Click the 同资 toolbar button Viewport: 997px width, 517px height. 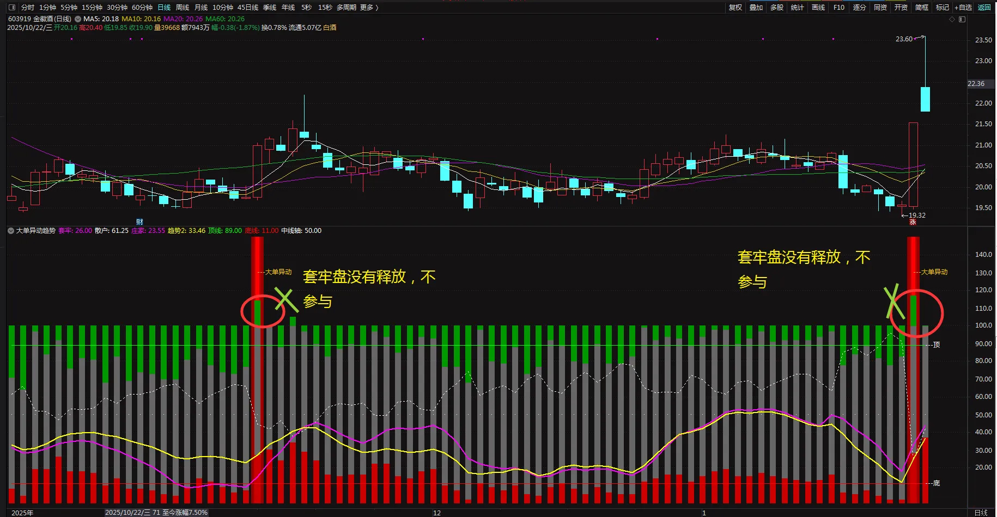880,8
